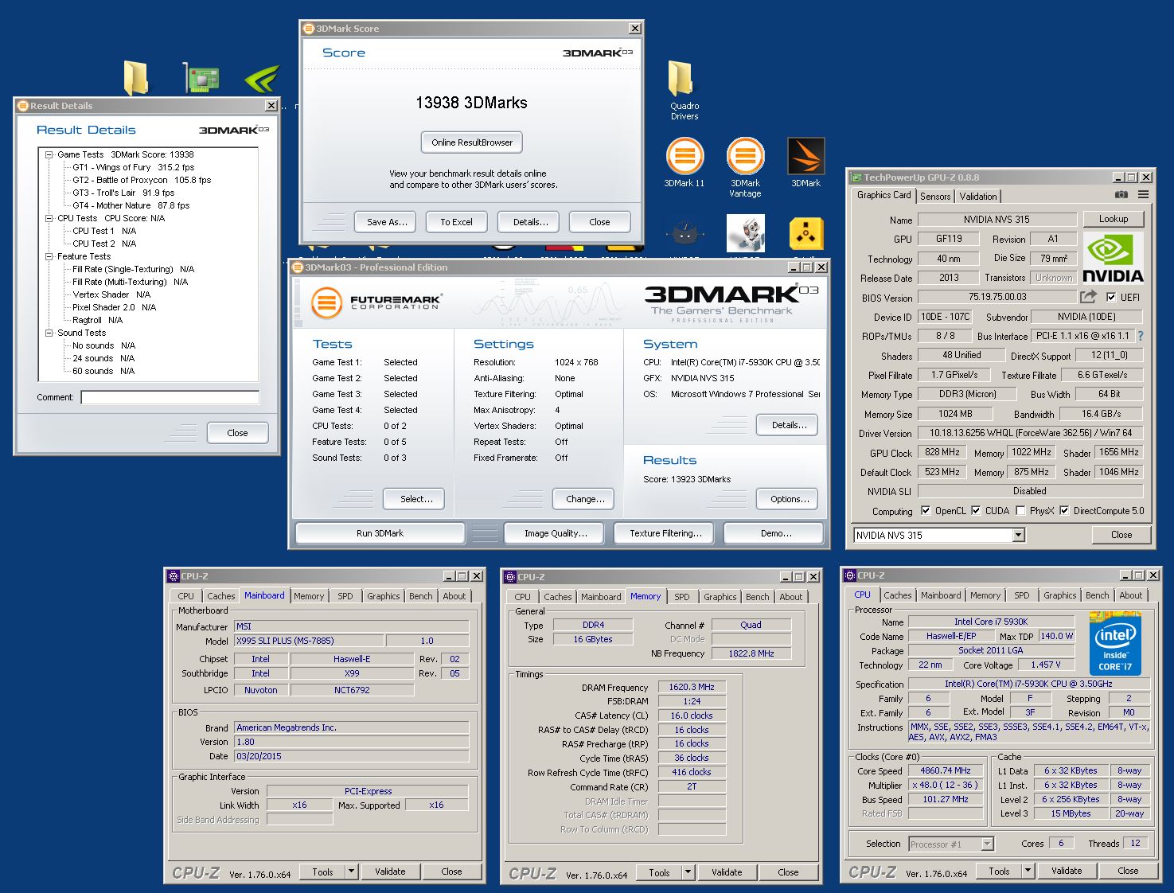Viewport: 1174px width, 893px height.
Task: Collapse the Feature Tests tree node
Action: (49, 256)
